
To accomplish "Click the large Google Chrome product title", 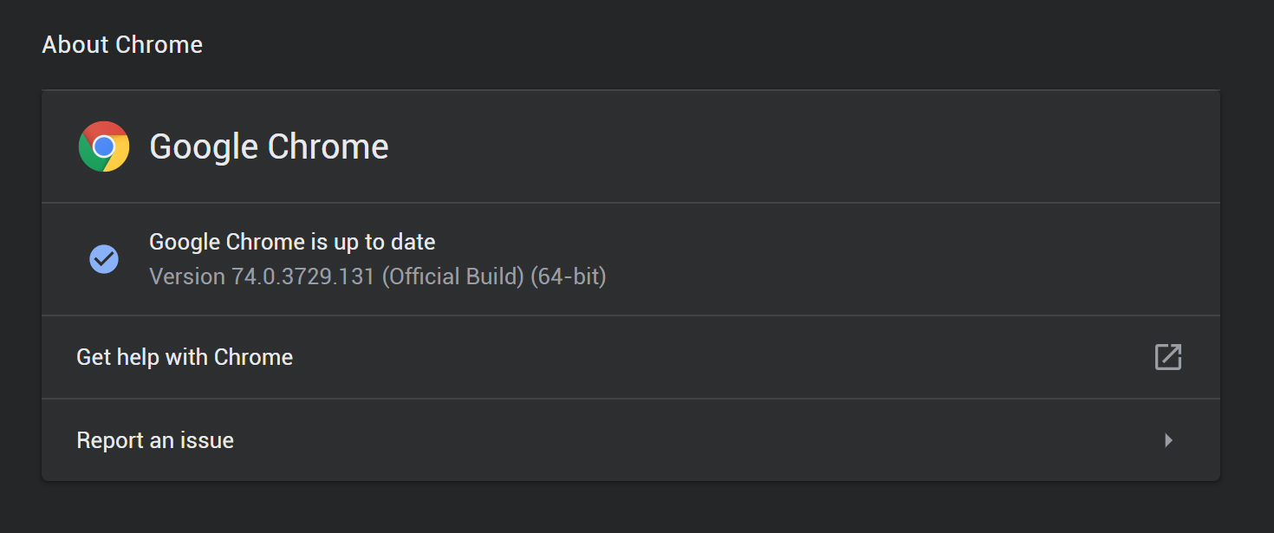I will coord(269,146).
